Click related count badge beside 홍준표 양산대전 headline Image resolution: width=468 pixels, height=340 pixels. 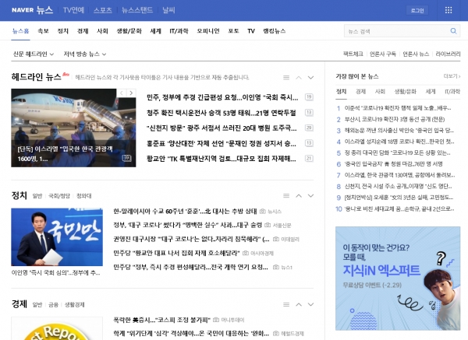click(309, 143)
